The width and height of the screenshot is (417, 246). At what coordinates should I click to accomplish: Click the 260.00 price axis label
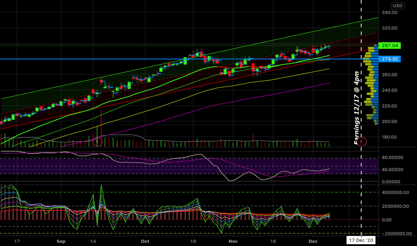pos(389,75)
